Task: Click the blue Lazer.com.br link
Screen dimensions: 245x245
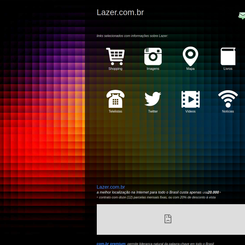Action: (111, 187)
